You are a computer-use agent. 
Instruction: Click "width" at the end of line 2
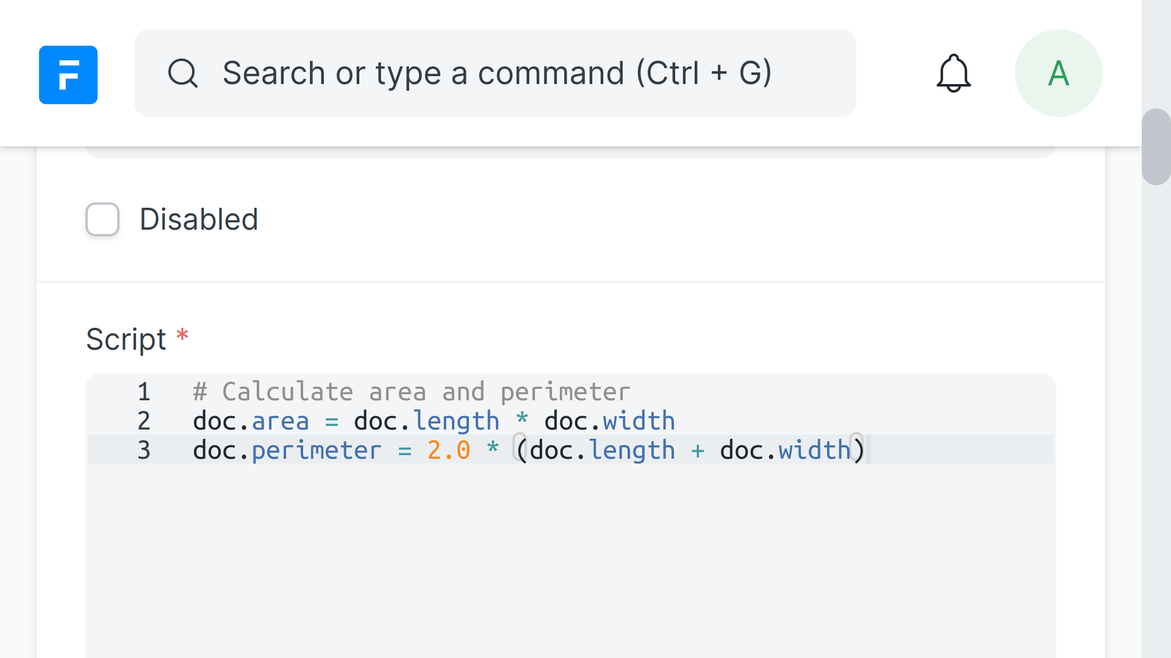coord(639,421)
